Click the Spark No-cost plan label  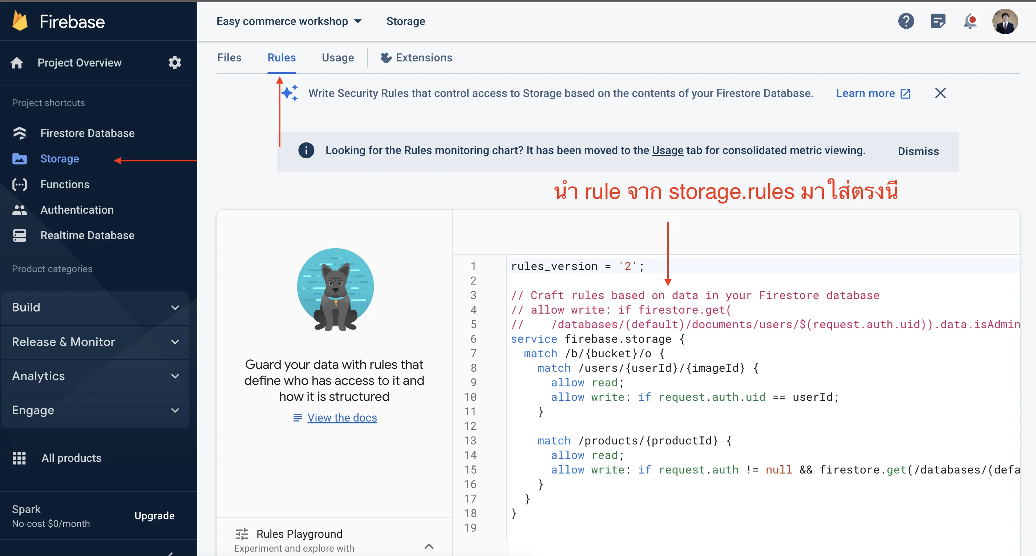pyautogui.click(x=51, y=516)
